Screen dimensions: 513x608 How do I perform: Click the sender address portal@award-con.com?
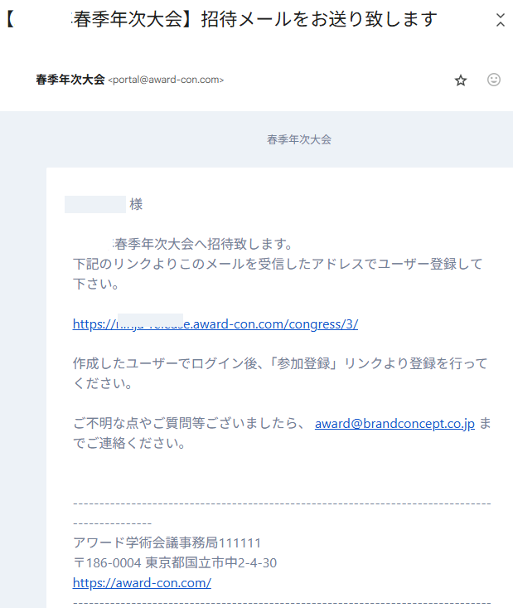tap(166, 80)
